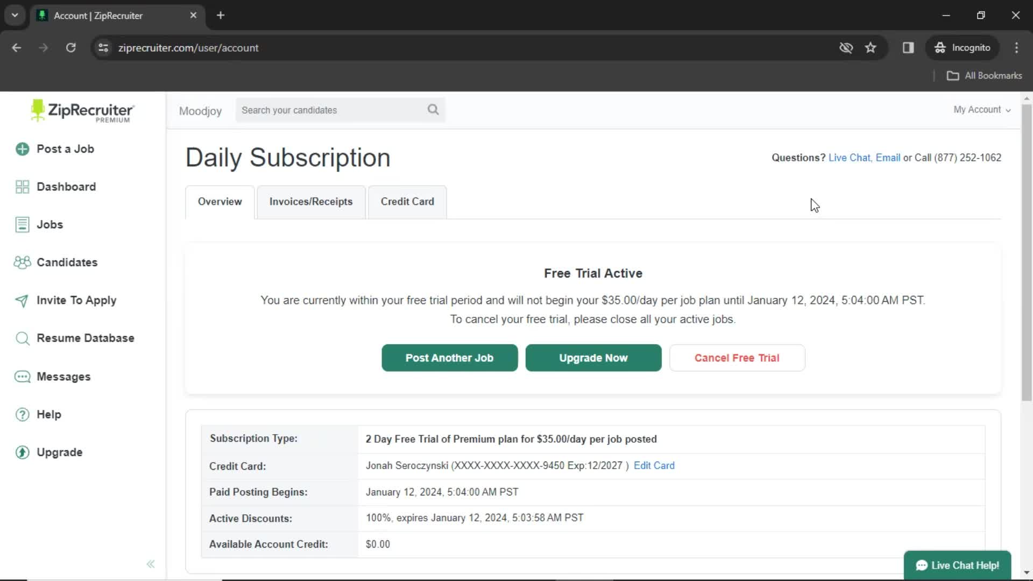The image size is (1033, 581).
Task: Navigate to Messages section
Action: (x=64, y=377)
